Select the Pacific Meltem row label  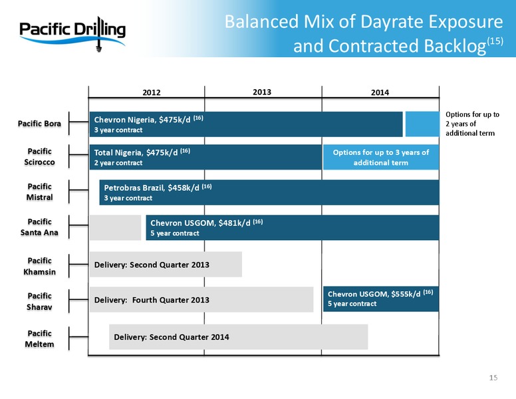(39, 338)
